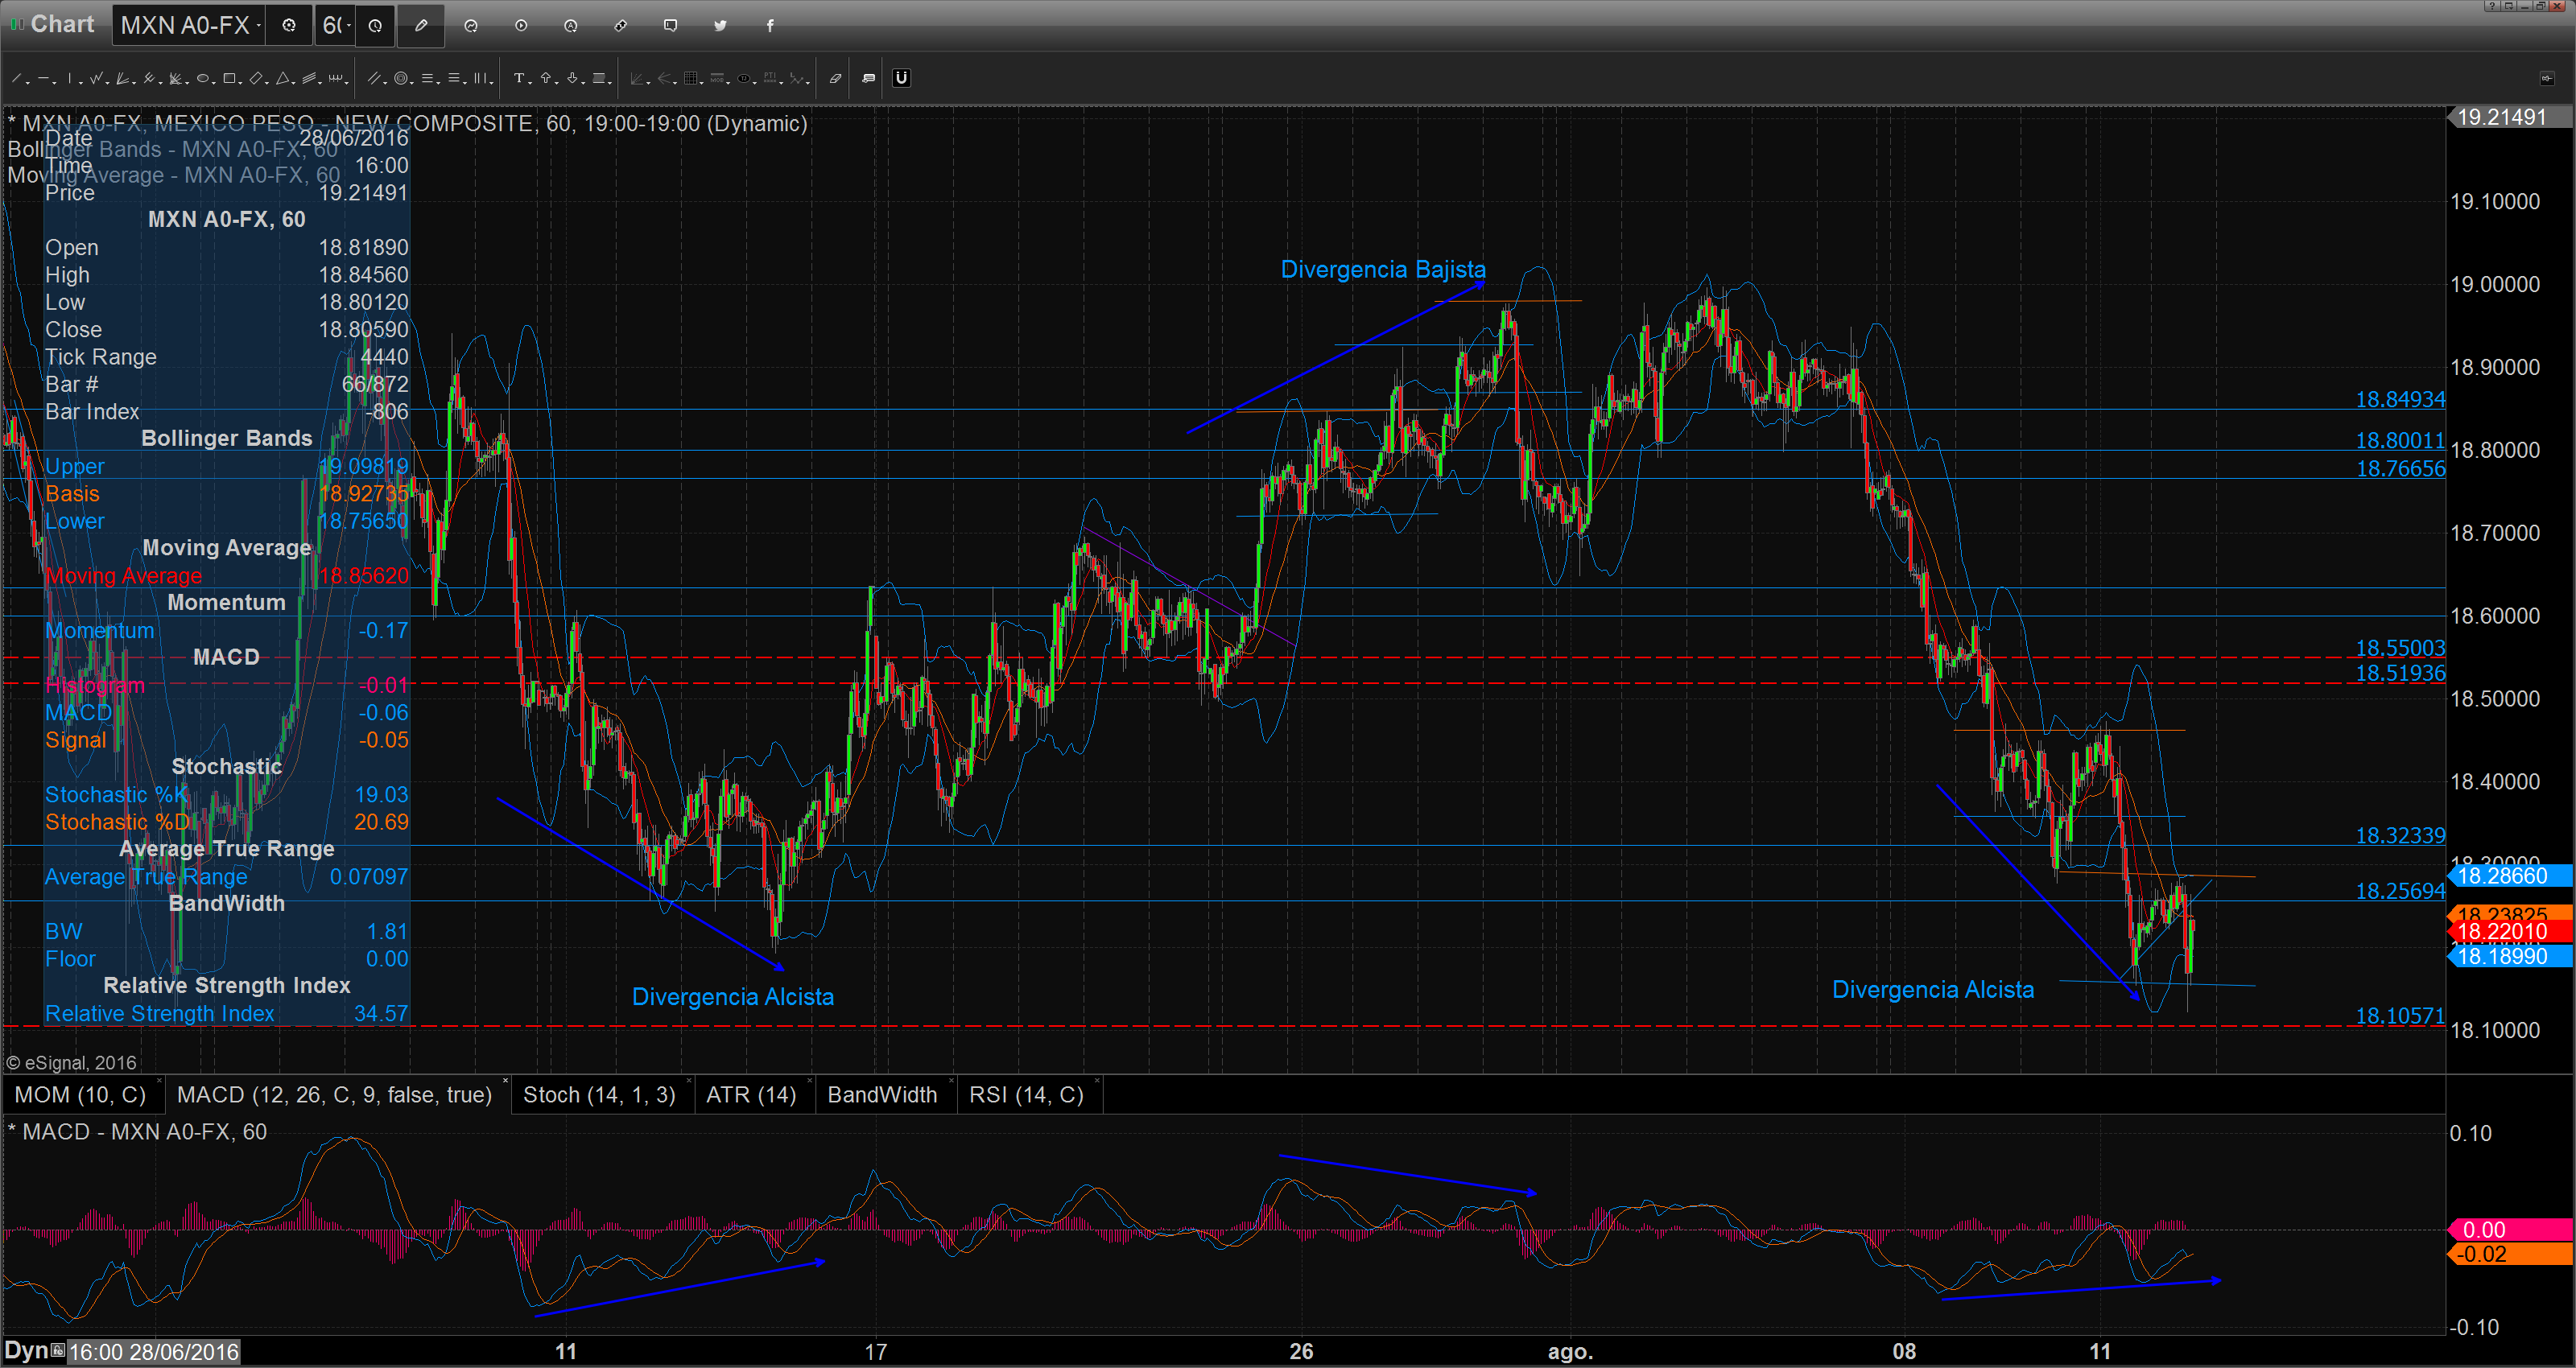Viewport: 2576px width, 1368px height.
Task: Select the zigzag polyline tool
Action: click(x=96, y=78)
